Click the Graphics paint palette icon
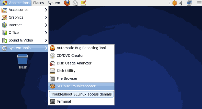Screen dimensions: 202x109 click(4, 18)
